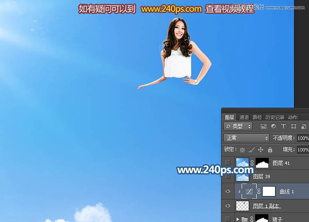Hide the 曲线 1 layer eye
Viewport: 309px width, 222px height.
pyautogui.click(x=228, y=191)
